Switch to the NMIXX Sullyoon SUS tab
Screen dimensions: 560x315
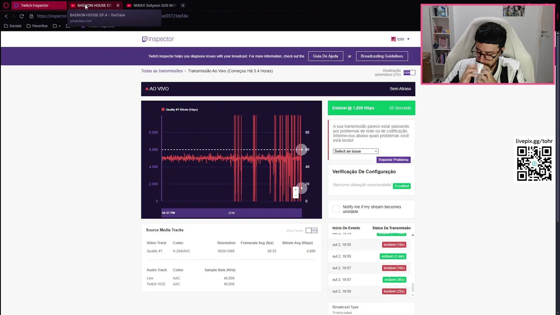tap(151, 5)
